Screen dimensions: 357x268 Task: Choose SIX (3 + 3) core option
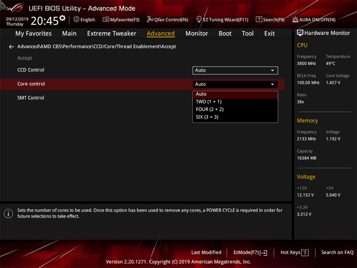tap(235, 117)
